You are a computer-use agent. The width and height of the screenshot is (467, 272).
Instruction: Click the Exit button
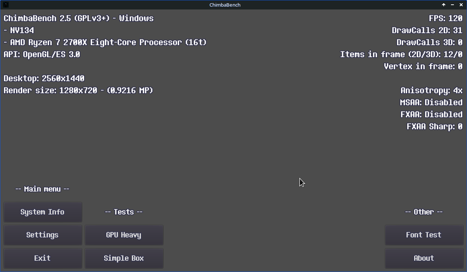pos(43,258)
